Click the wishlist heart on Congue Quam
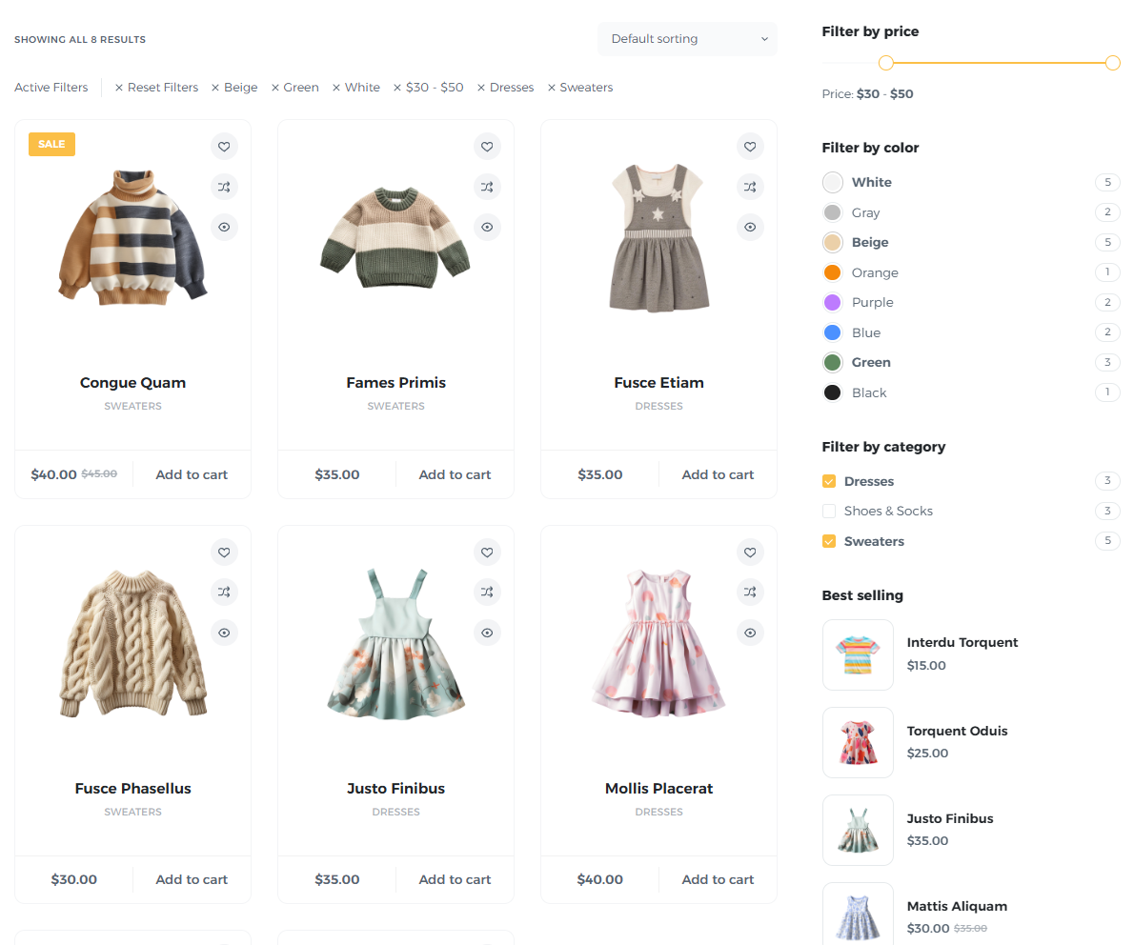Viewport: 1134px width, 945px height. pyautogui.click(x=224, y=146)
